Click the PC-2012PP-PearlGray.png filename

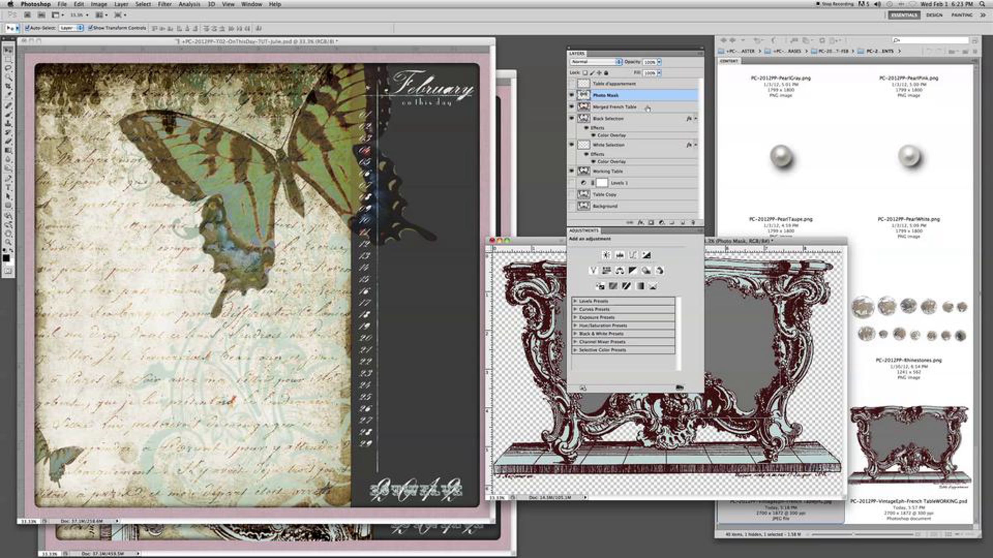pyautogui.click(x=780, y=78)
